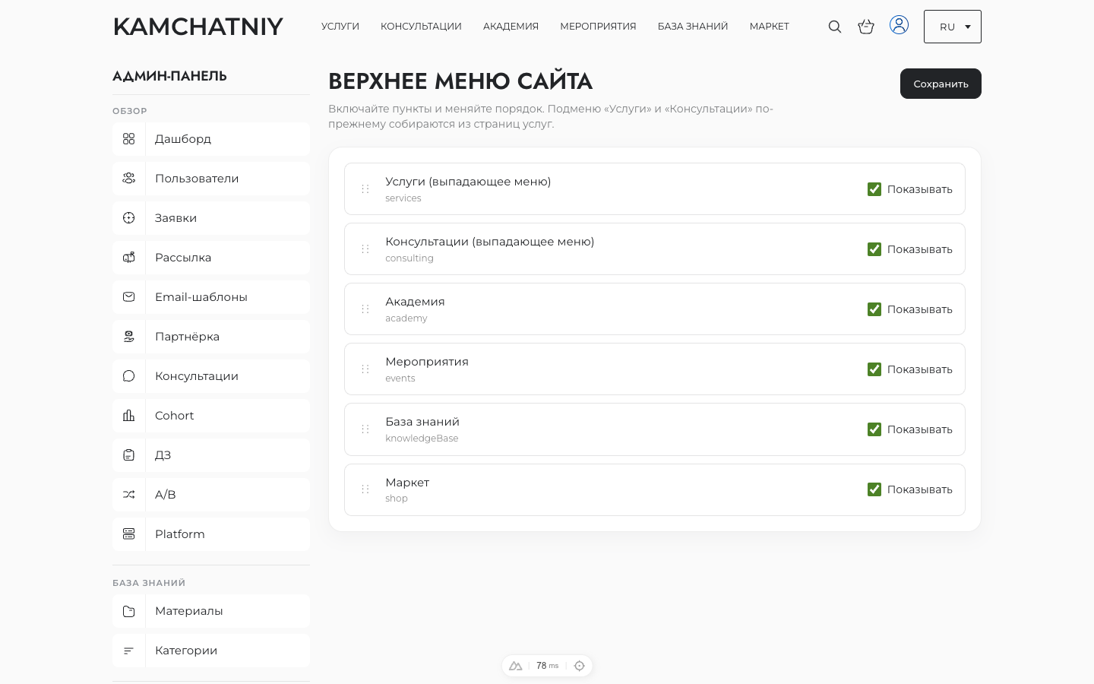Open Консультации in the admin sidebar
This screenshot has height=684, width=1094.
[211, 376]
